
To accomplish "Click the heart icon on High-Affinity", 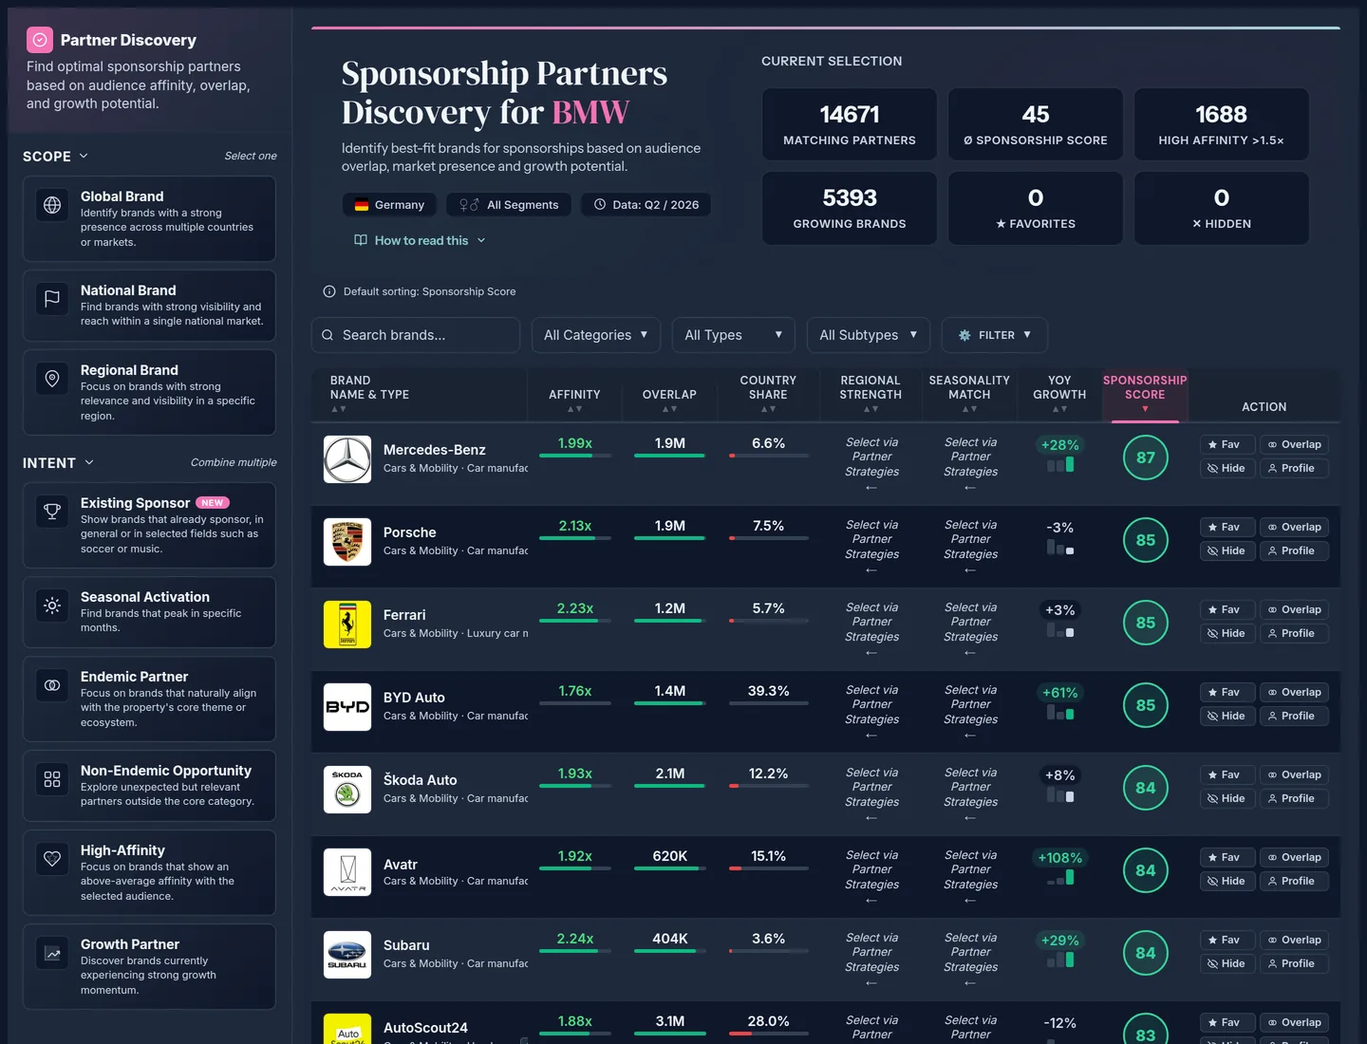I will pos(52,859).
